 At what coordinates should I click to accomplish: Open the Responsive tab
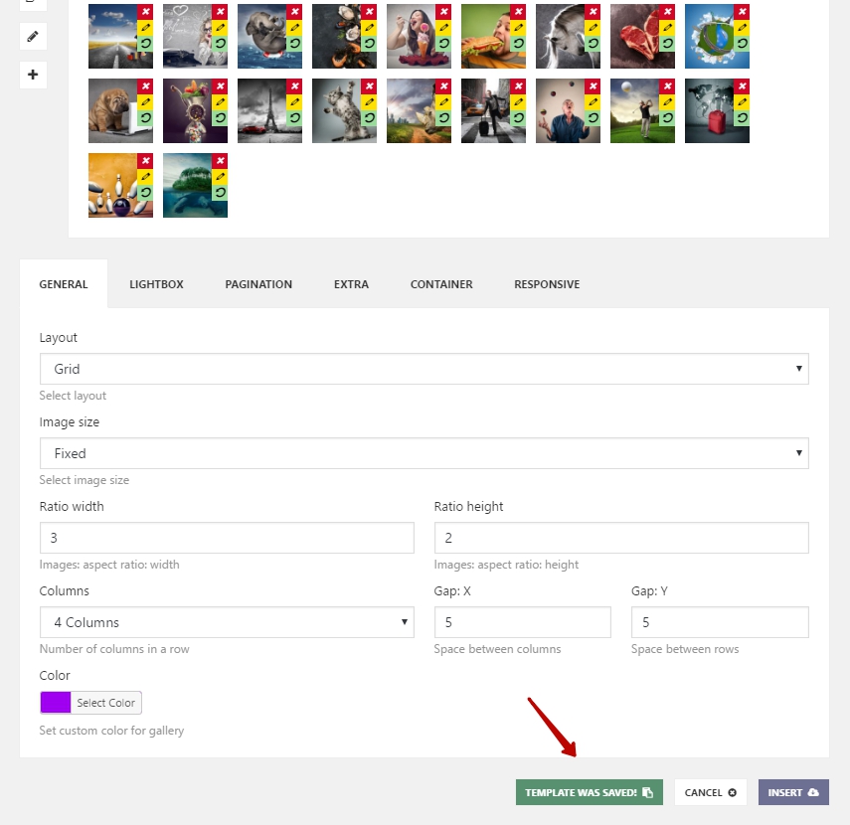point(547,284)
